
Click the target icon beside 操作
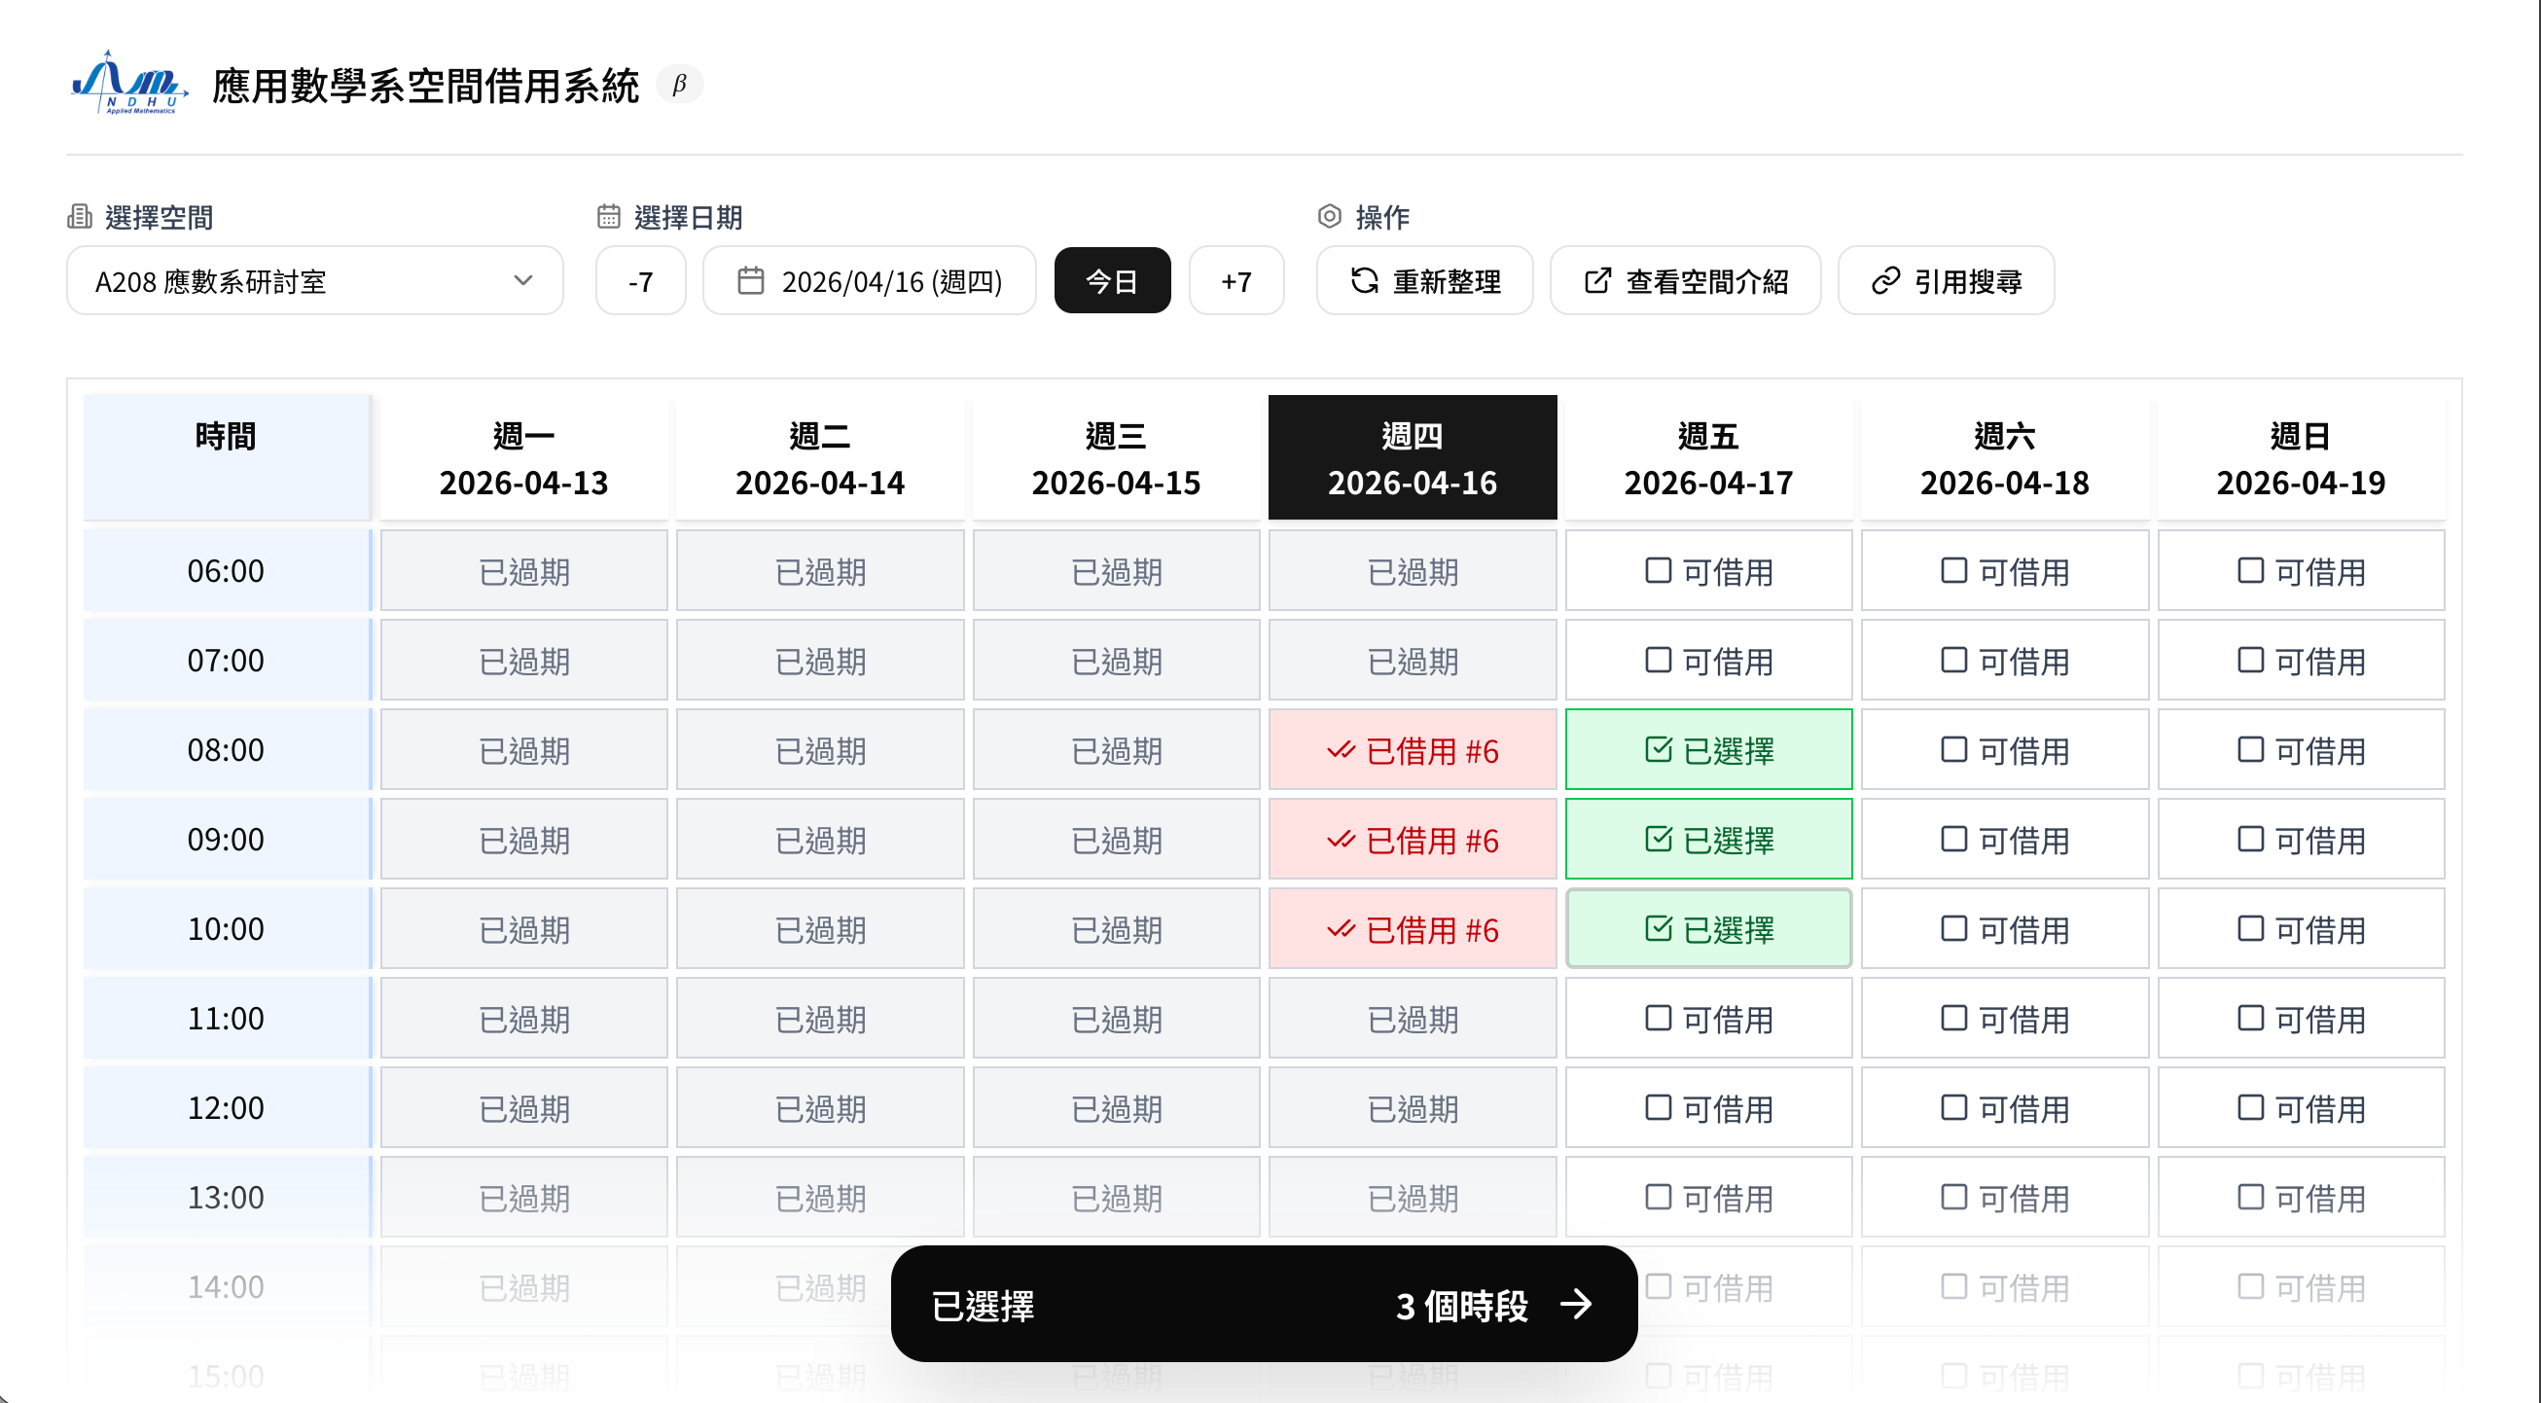click(1329, 216)
